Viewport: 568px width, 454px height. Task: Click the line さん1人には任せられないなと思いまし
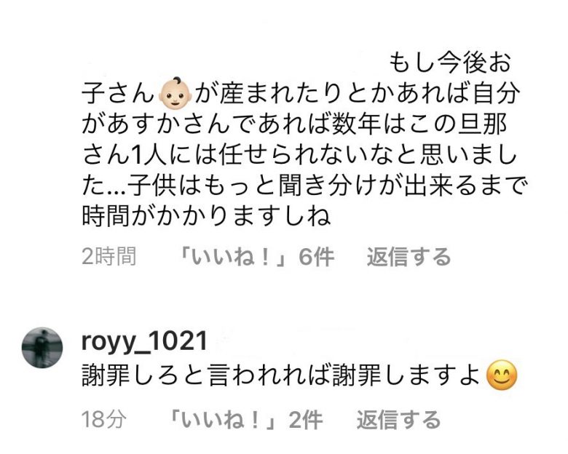coord(299,155)
